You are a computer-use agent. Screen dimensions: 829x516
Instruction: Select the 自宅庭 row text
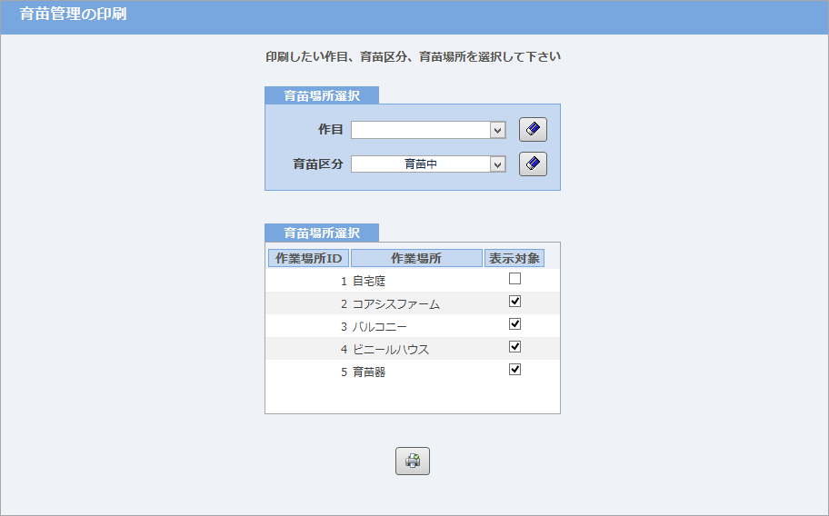(369, 281)
